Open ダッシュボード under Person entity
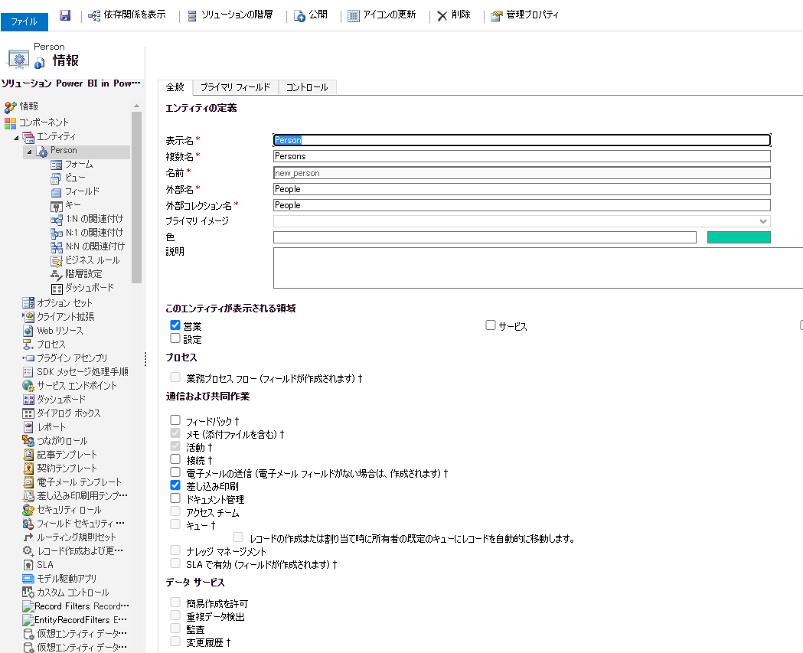 [90, 289]
